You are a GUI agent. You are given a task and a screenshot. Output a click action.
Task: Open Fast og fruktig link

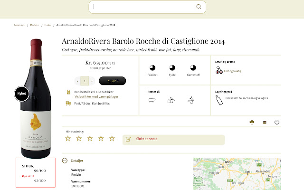(x=233, y=71)
